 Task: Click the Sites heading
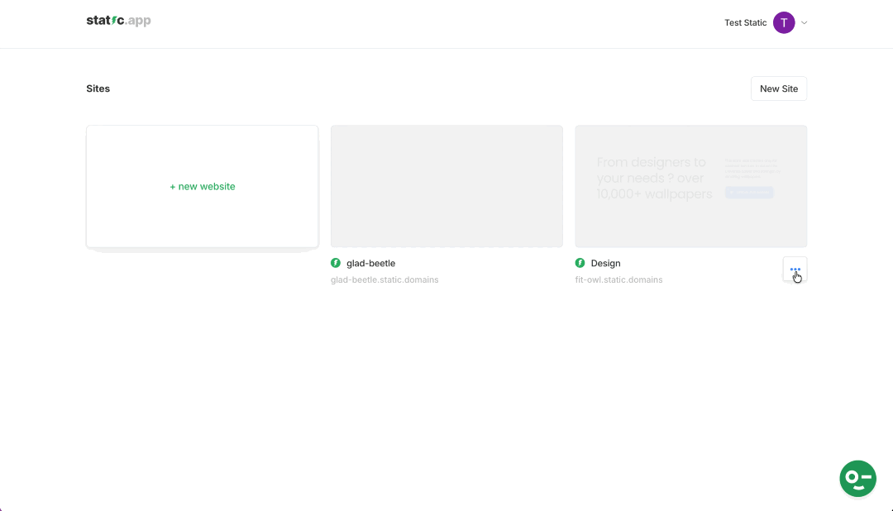(98, 88)
